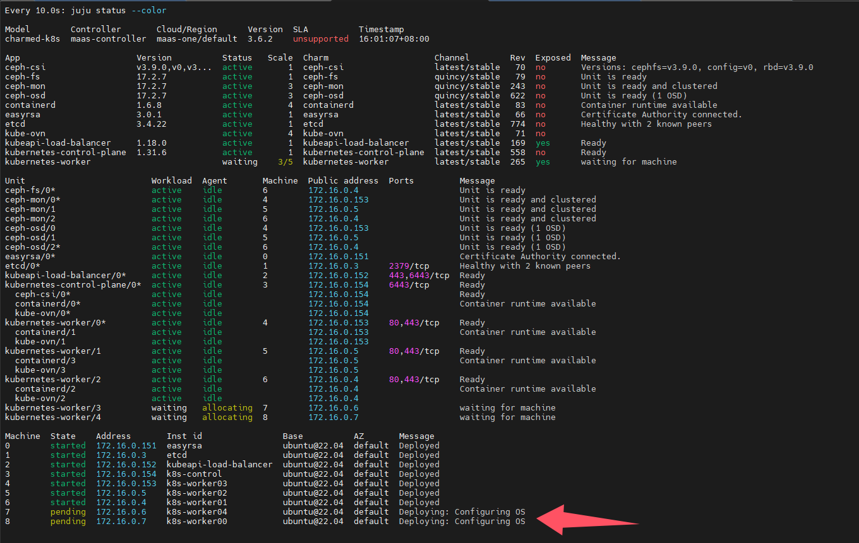
Task: Click port value '443,6443/tcp'
Action: (419, 276)
